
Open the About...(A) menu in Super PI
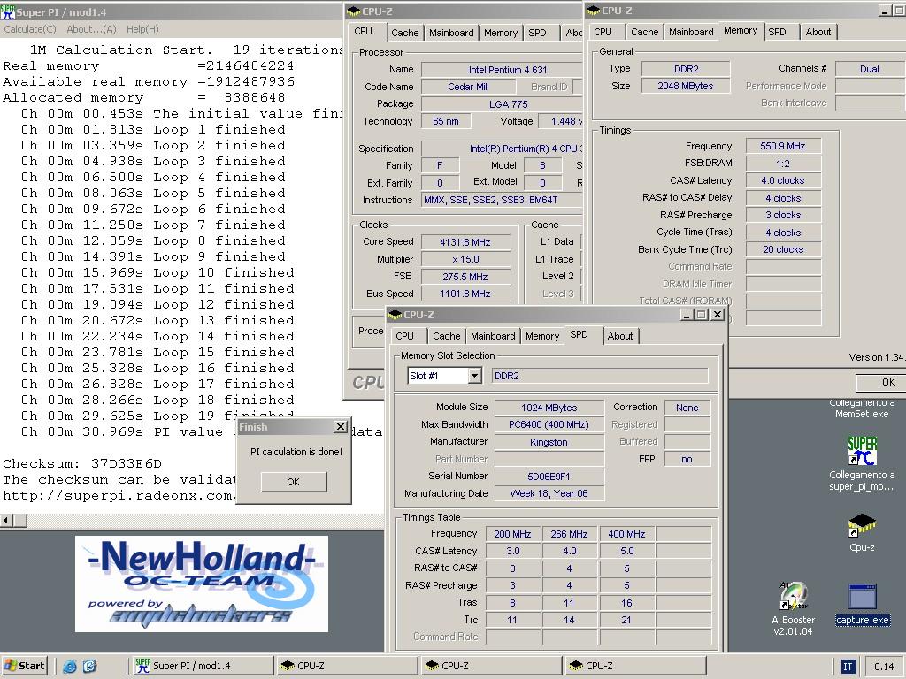[91, 29]
